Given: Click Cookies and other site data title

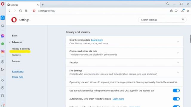Looking at the screenshot, I should point(83,51).
